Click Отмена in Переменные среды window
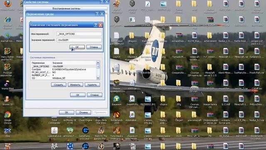This screenshot has height=150, width=266. [94, 95]
